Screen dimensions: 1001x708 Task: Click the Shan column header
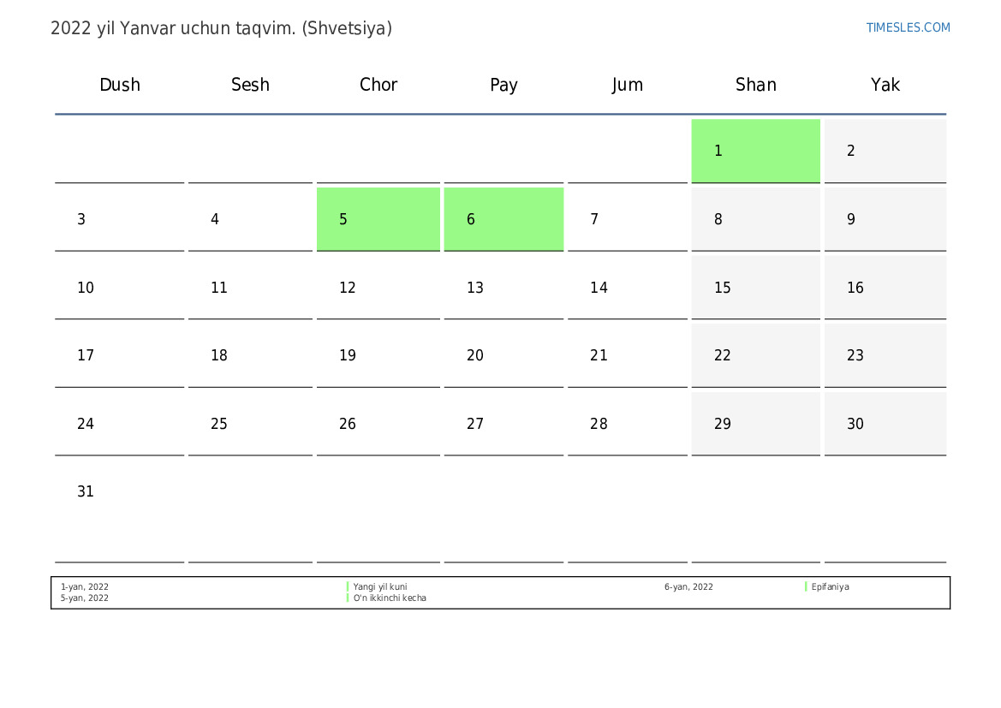tap(755, 85)
